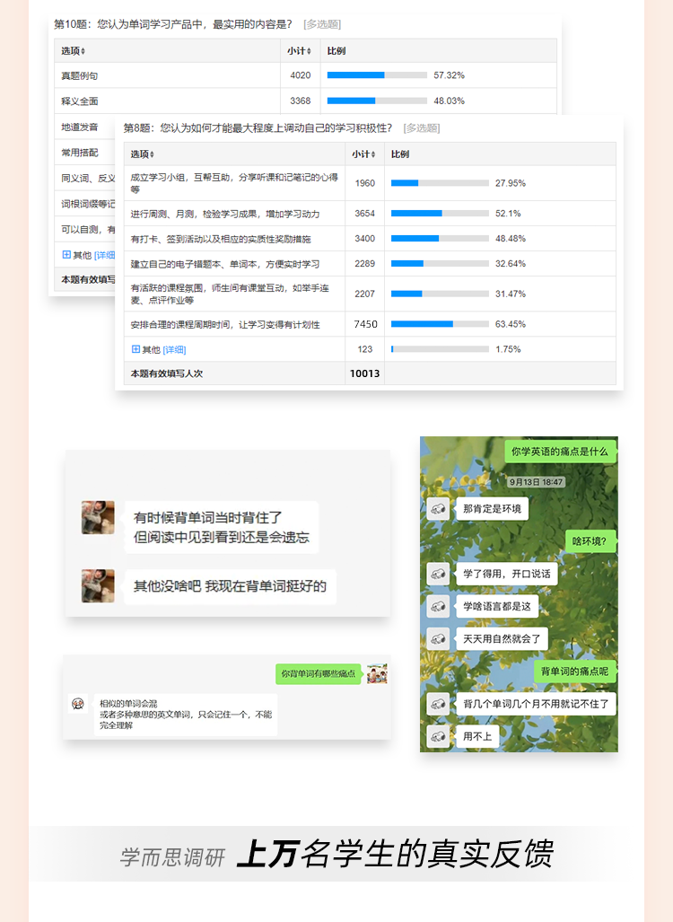The image size is (673, 922).
Task: Select 建立自己的电子错题本 option text
Action: (x=225, y=264)
